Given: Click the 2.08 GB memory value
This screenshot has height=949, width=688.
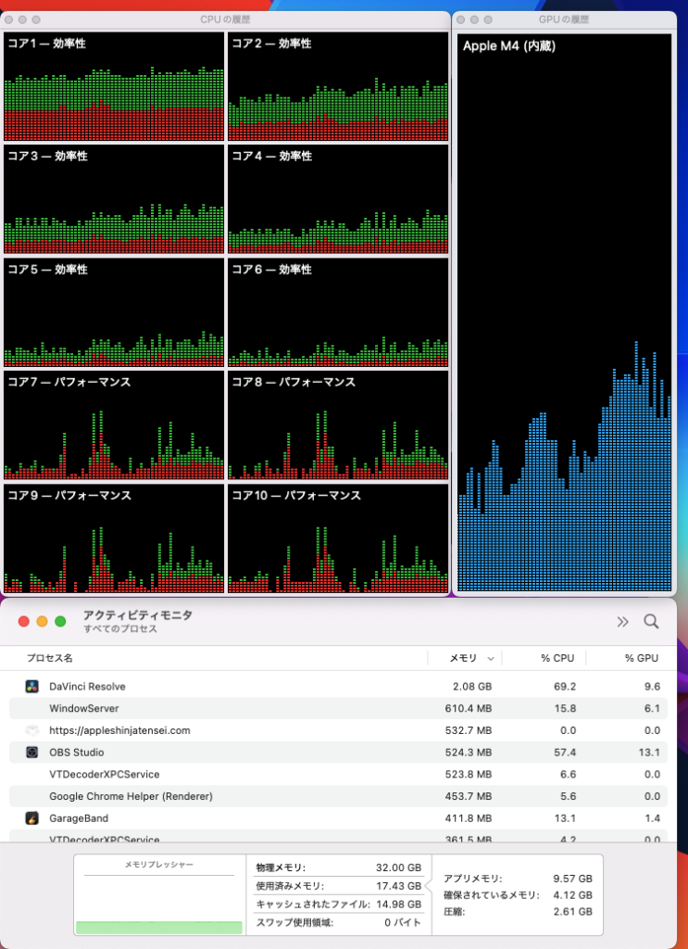Looking at the screenshot, I should (472, 687).
